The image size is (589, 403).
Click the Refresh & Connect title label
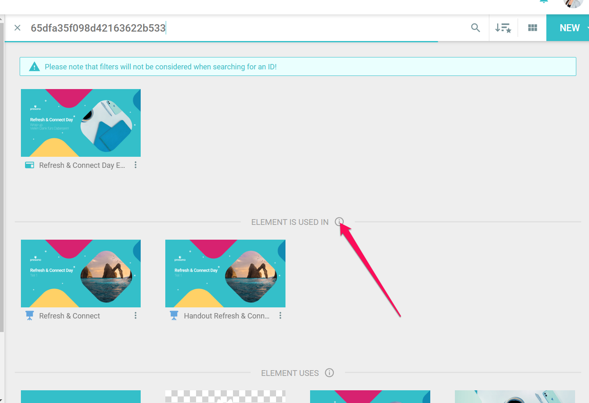point(69,316)
